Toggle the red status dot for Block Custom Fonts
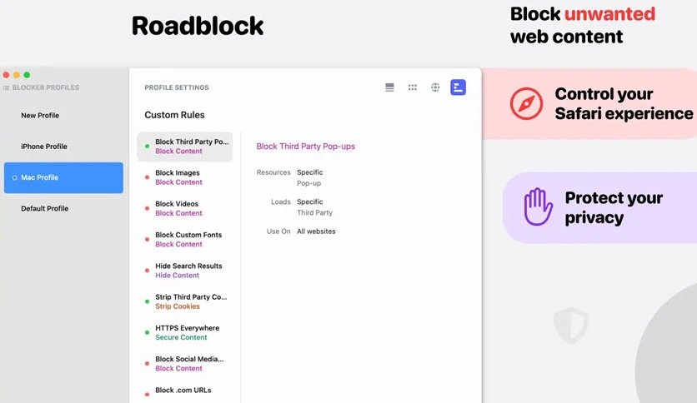The image size is (697, 403). [147, 239]
